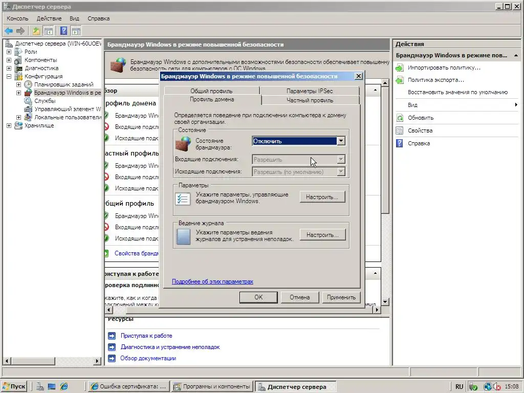Viewport: 524px width, 393px height.
Task: Click the Отмена button
Action: tap(300, 297)
